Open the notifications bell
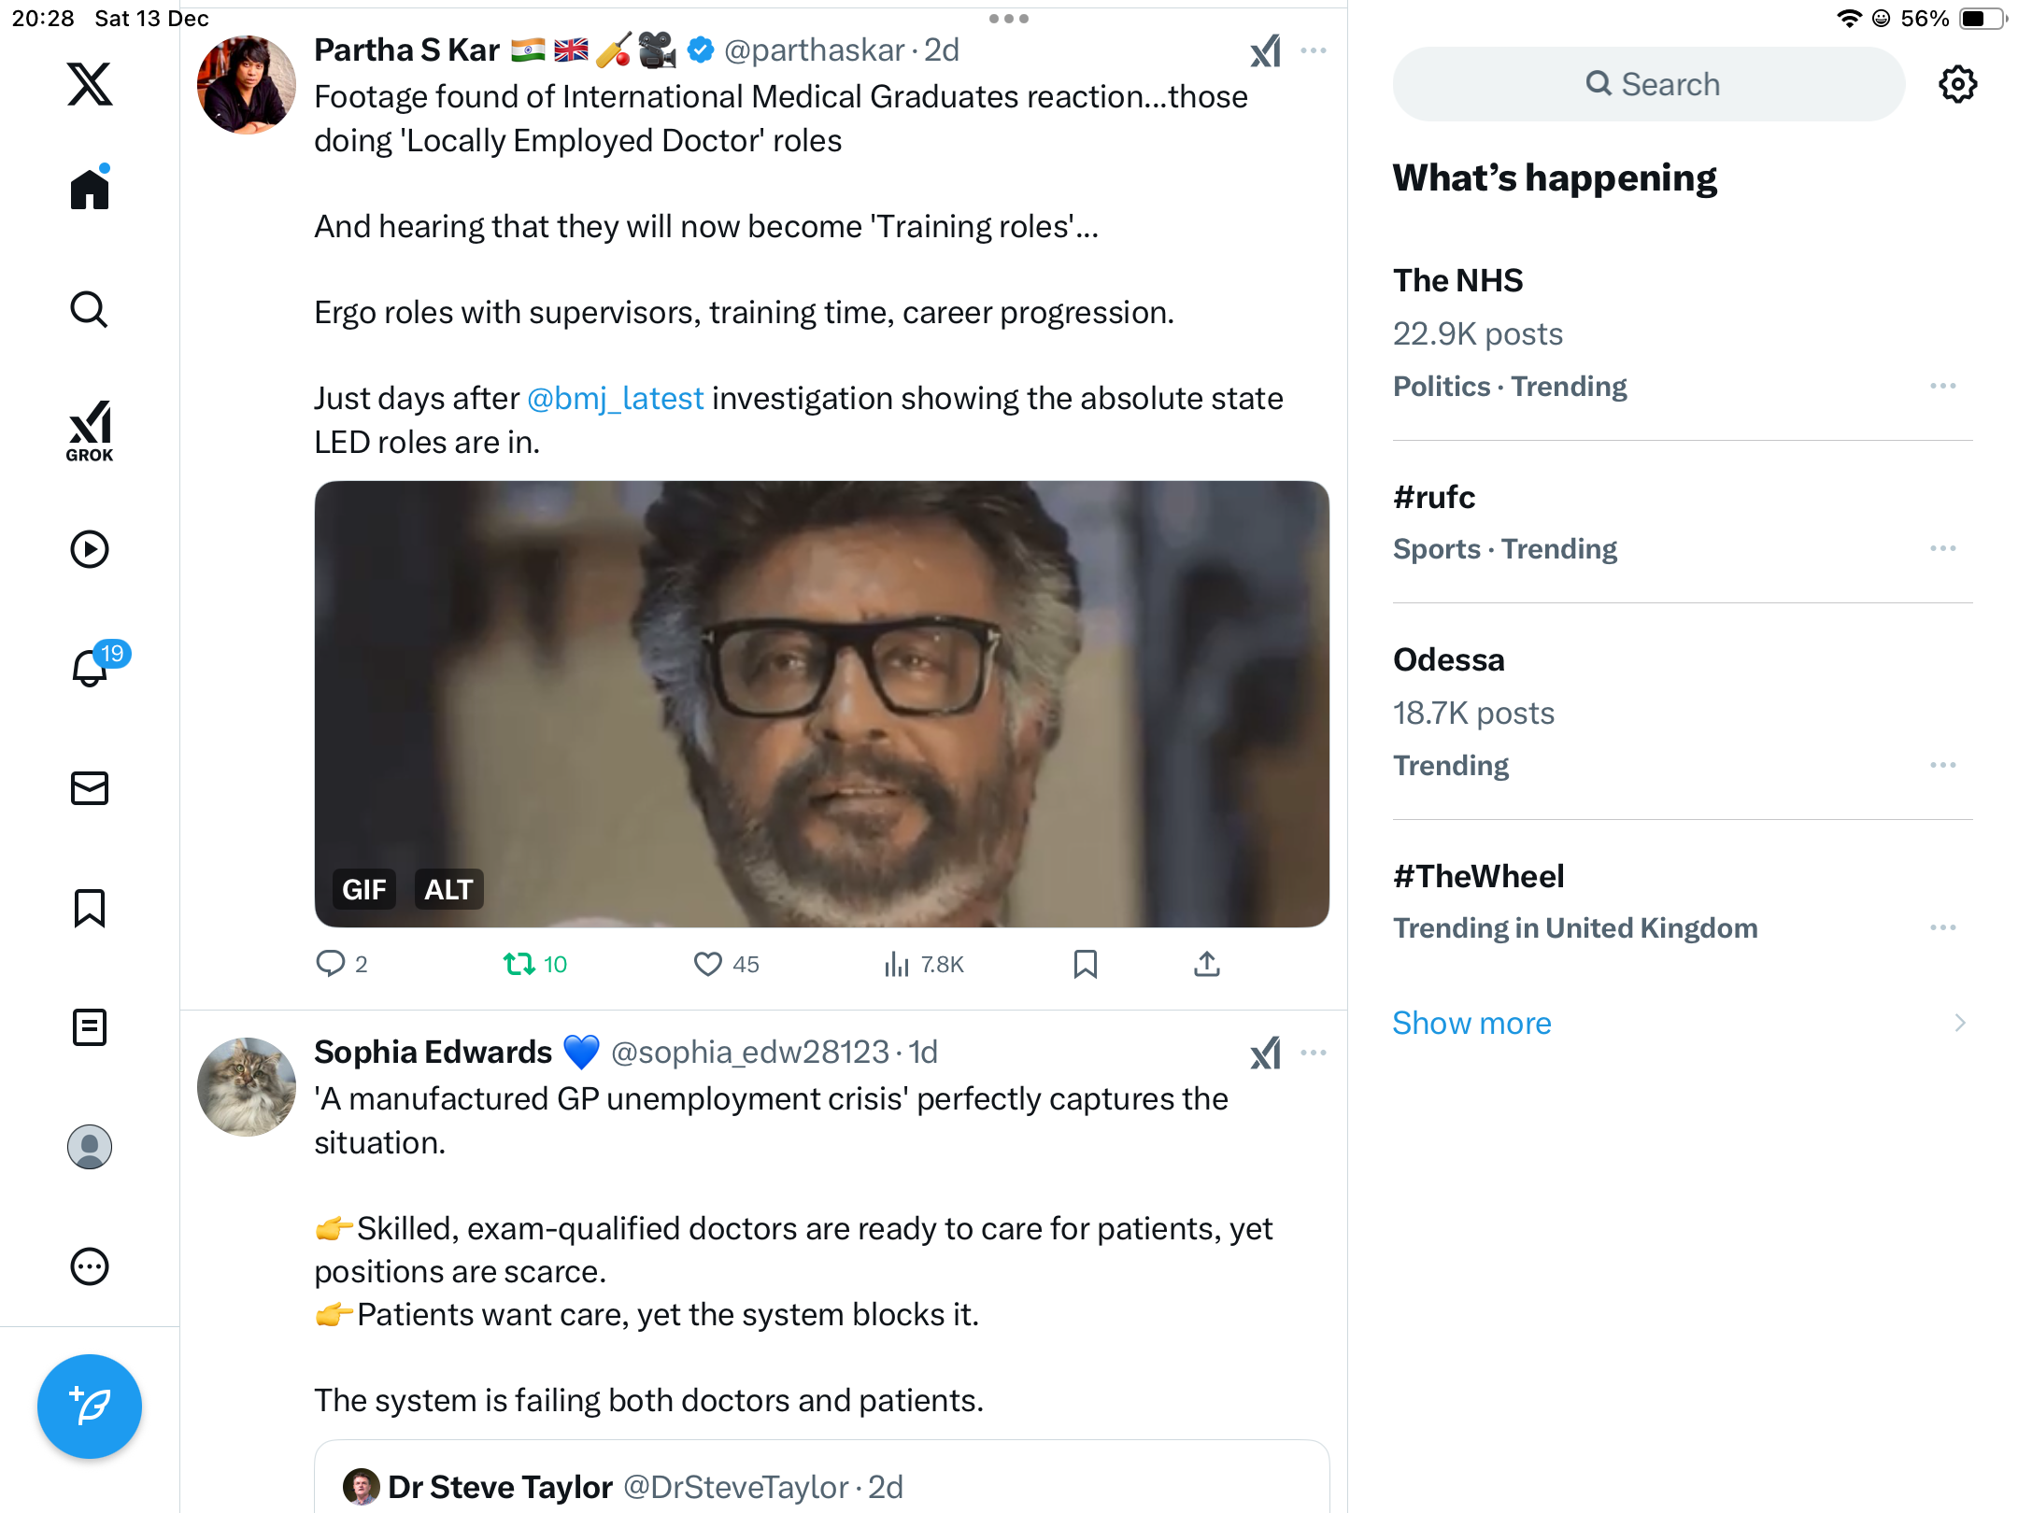This screenshot has height=1513, width=2018. click(x=90, y=668)
